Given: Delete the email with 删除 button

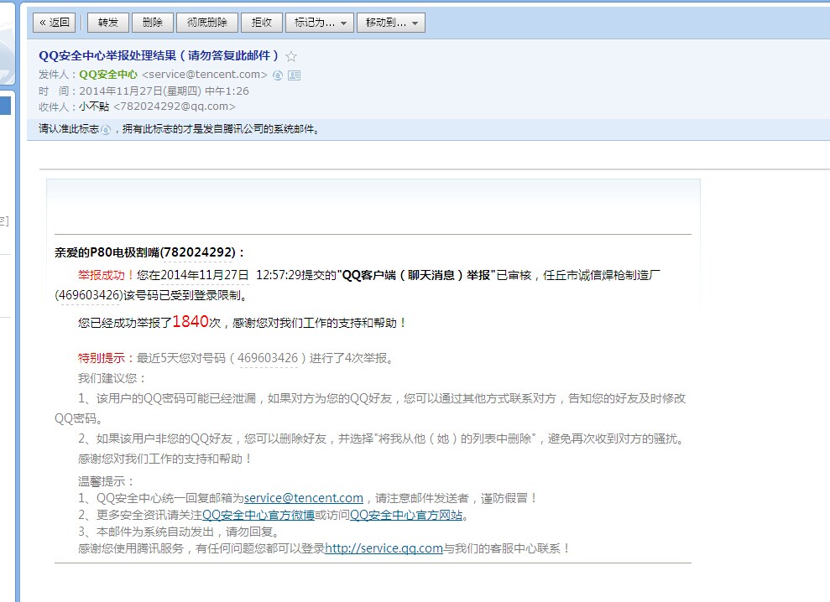Looking at the screenshot, I should 153,23.
